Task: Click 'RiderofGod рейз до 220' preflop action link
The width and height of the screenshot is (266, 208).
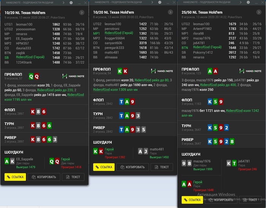Action: (55, 90)
